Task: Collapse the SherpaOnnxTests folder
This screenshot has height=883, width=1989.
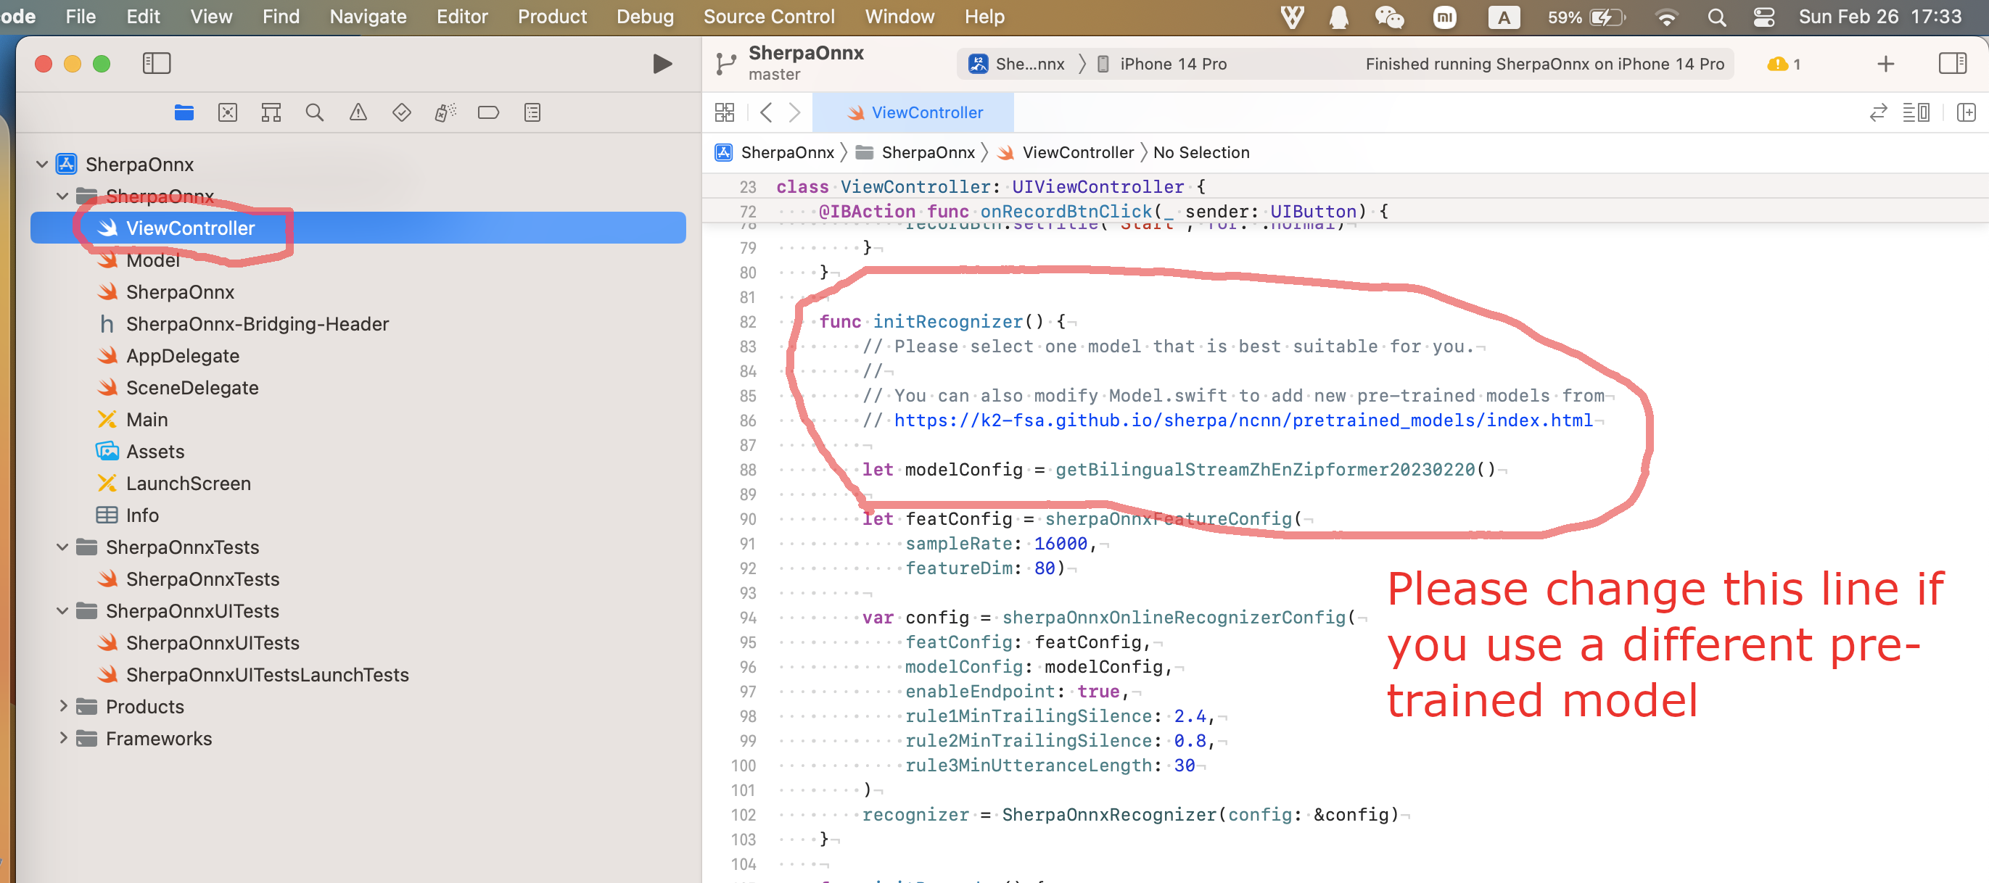Action: point(62,547)
